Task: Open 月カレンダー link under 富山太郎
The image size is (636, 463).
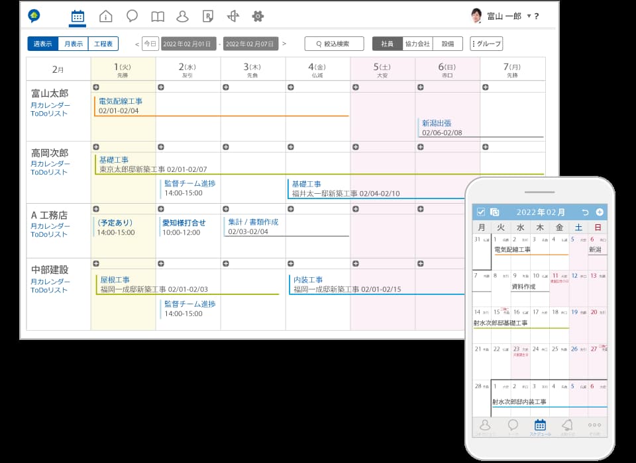Action: coord(50,105)
